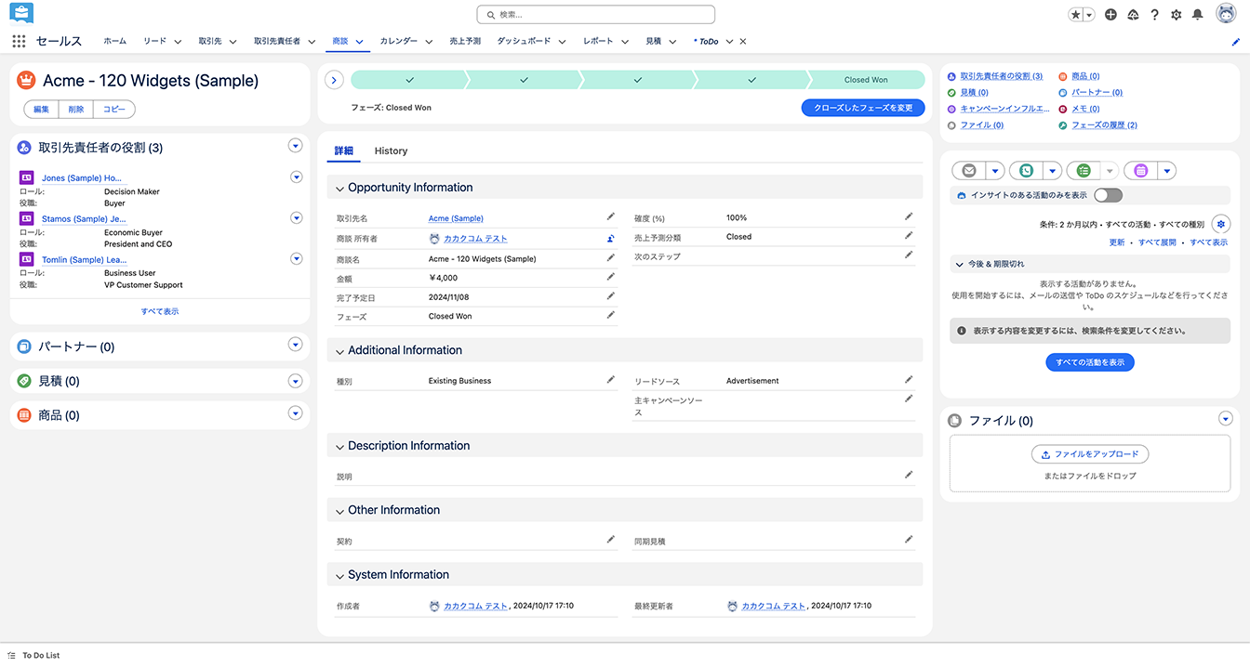Open the Favorites list dropdown arrow
The width and height of the screenshot is (1250, 667).
[1089, 15]
